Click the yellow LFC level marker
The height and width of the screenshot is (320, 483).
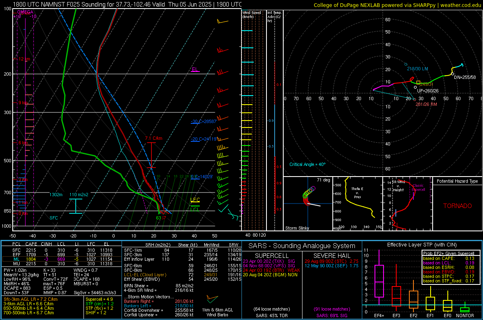click(195, 200)
